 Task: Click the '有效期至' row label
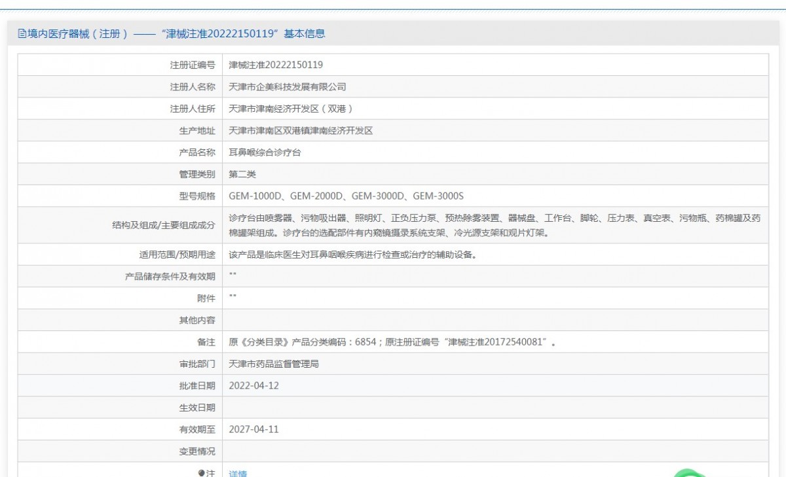tap(197, 429)
